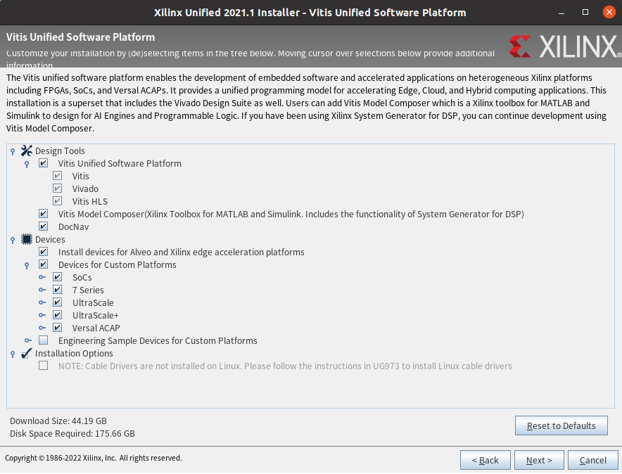Uncheck the DocNav checkbox
The height and width of the screenshot is (474, 622).
click(43, 226)
